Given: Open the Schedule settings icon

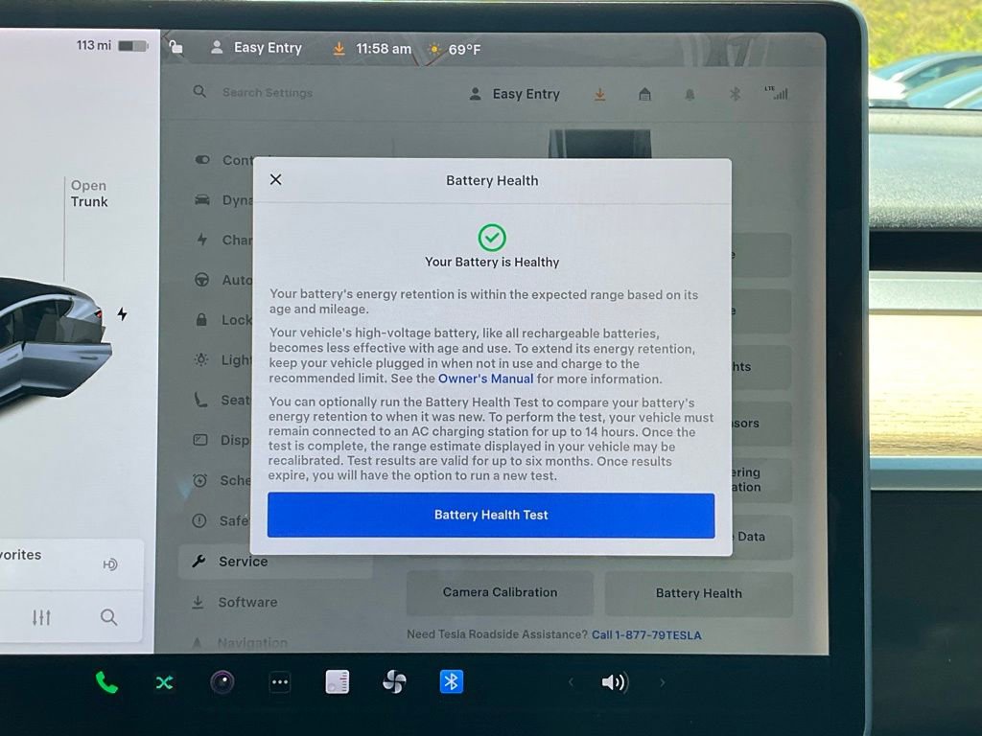Looking at the screenshot, I should coord(199,480).
